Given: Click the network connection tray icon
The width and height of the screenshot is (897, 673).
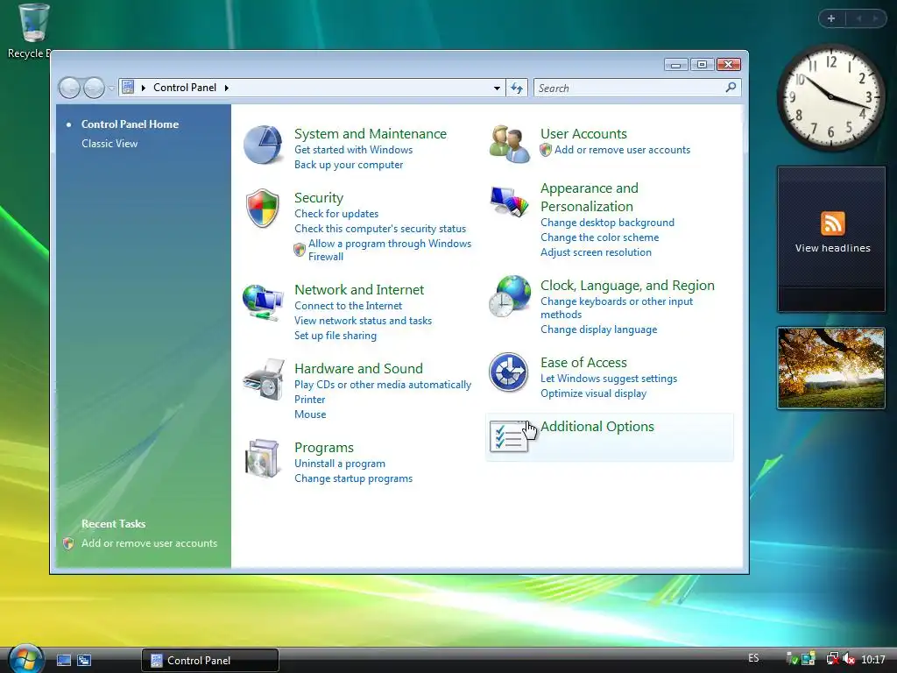Looking at the screenshot, I should point(832,659).
